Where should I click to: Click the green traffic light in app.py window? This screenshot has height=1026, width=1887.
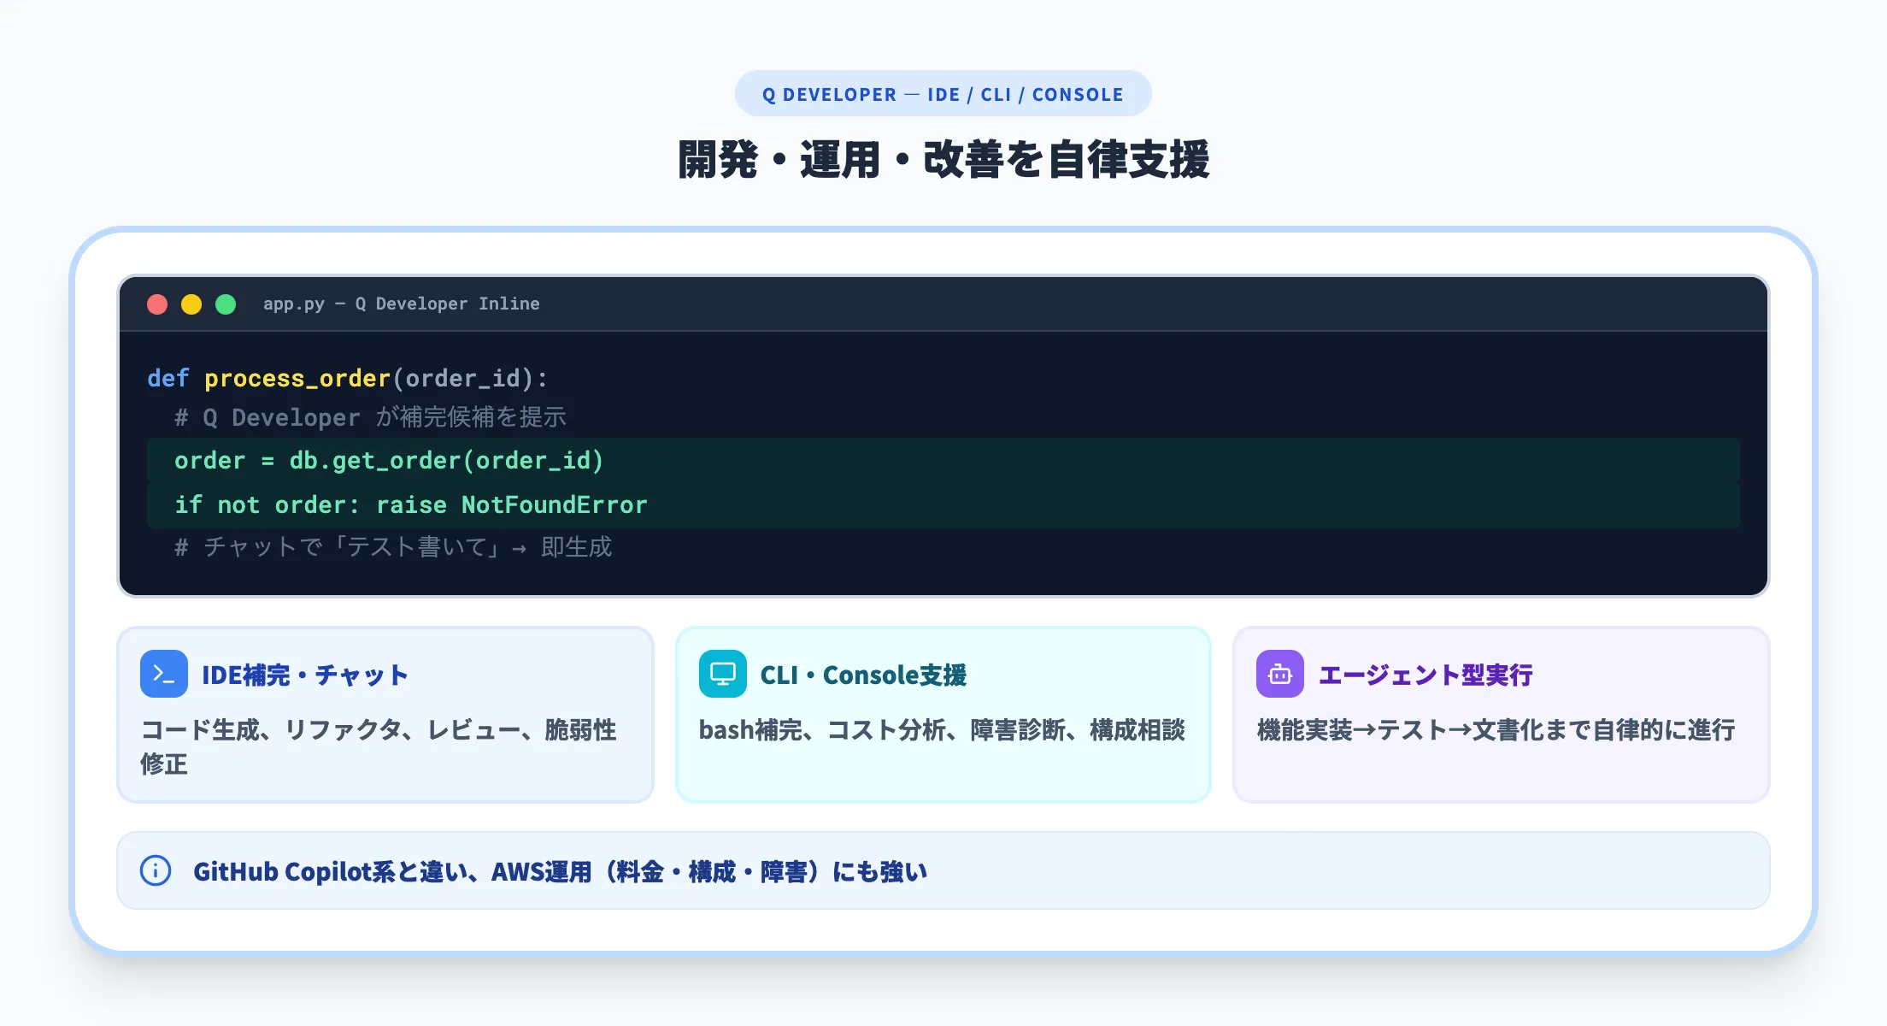[x=225, y=304]
